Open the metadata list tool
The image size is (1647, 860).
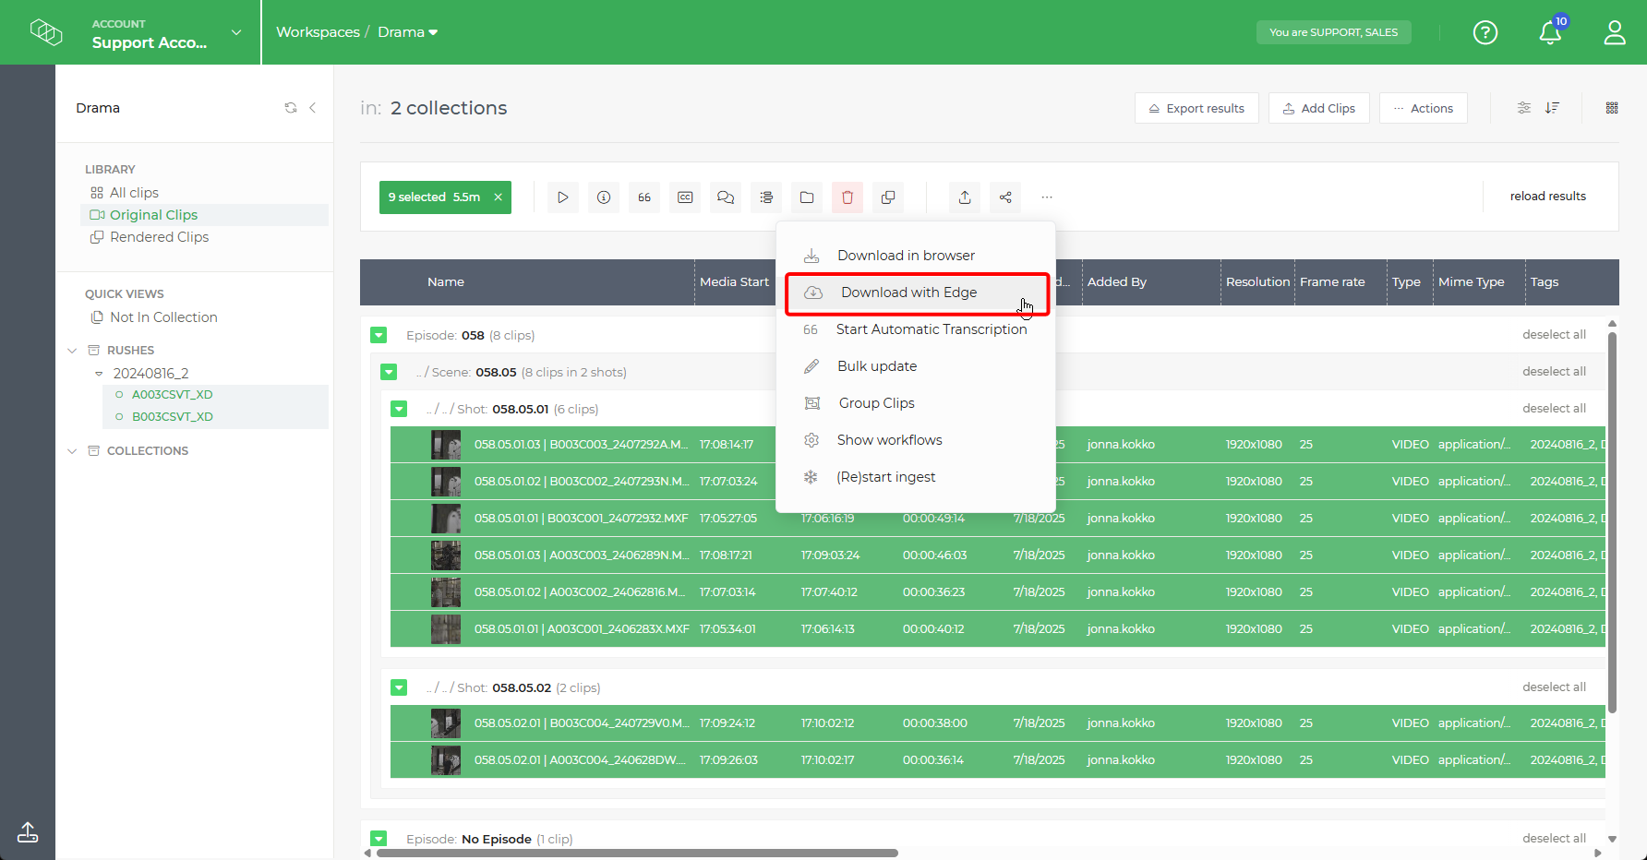tap(766, 197)
